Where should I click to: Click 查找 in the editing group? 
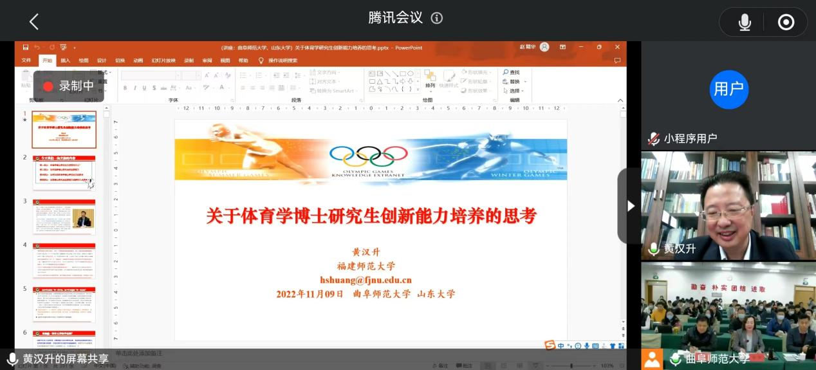[514, 73]
